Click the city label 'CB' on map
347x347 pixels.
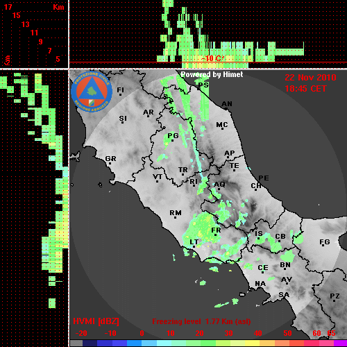pos(280,237)
